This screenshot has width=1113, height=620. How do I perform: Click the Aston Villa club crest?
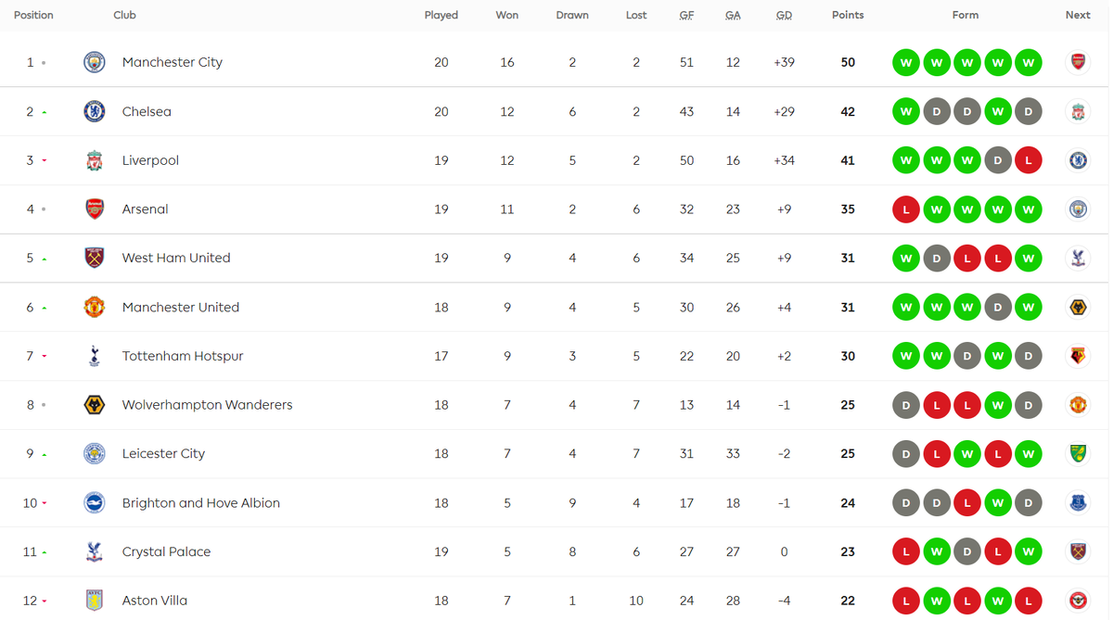[94, 601]
